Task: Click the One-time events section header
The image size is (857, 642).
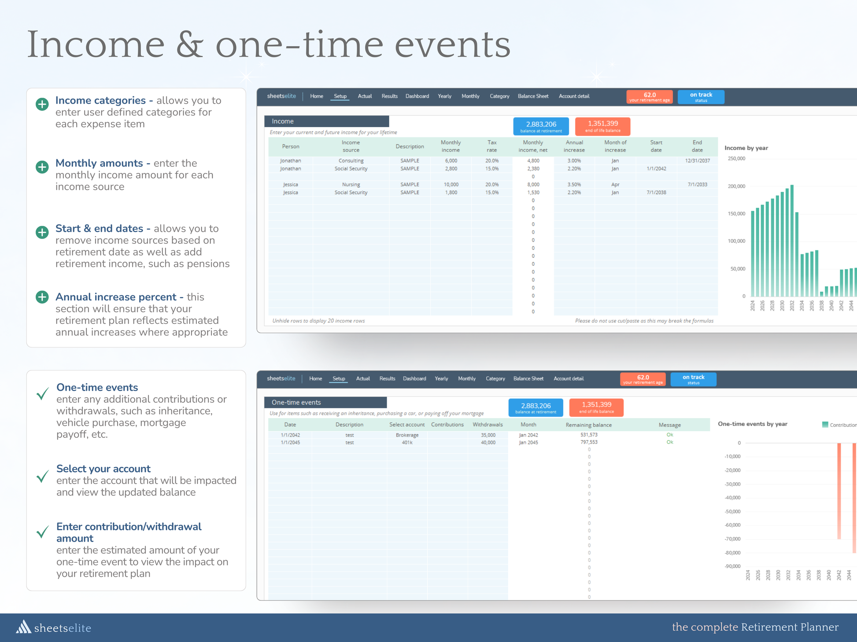Action: [x=325, y=402]
